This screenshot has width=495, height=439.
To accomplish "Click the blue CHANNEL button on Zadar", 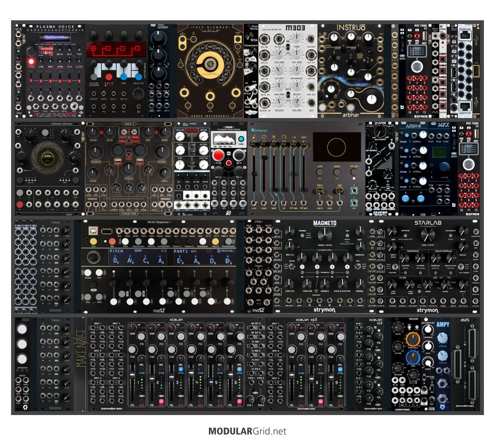I will point(241,139).
